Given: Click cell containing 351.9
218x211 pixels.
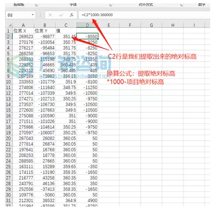Looking at the screenshot, I should (x=66, y=81).
